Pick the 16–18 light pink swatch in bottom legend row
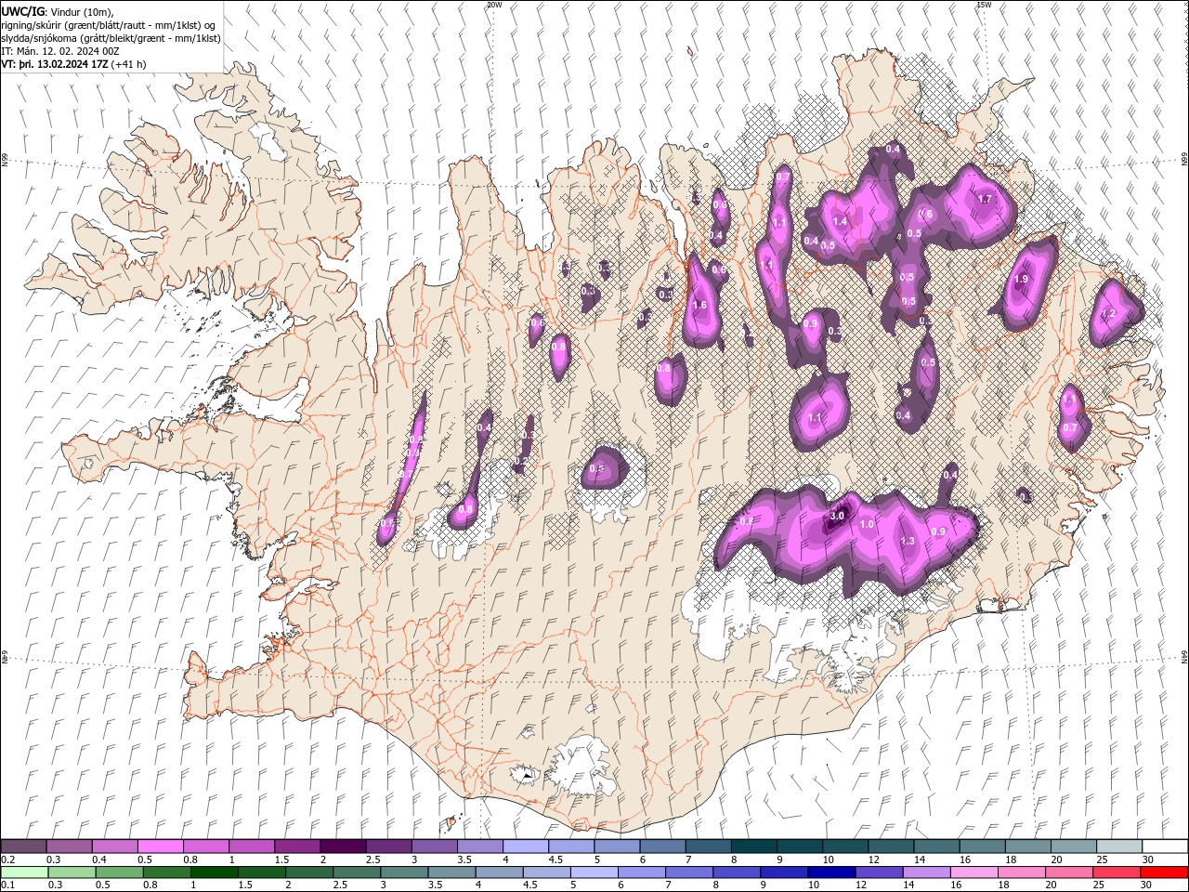The height and width of the screenshot is (892, 1189). pos(973,872)
